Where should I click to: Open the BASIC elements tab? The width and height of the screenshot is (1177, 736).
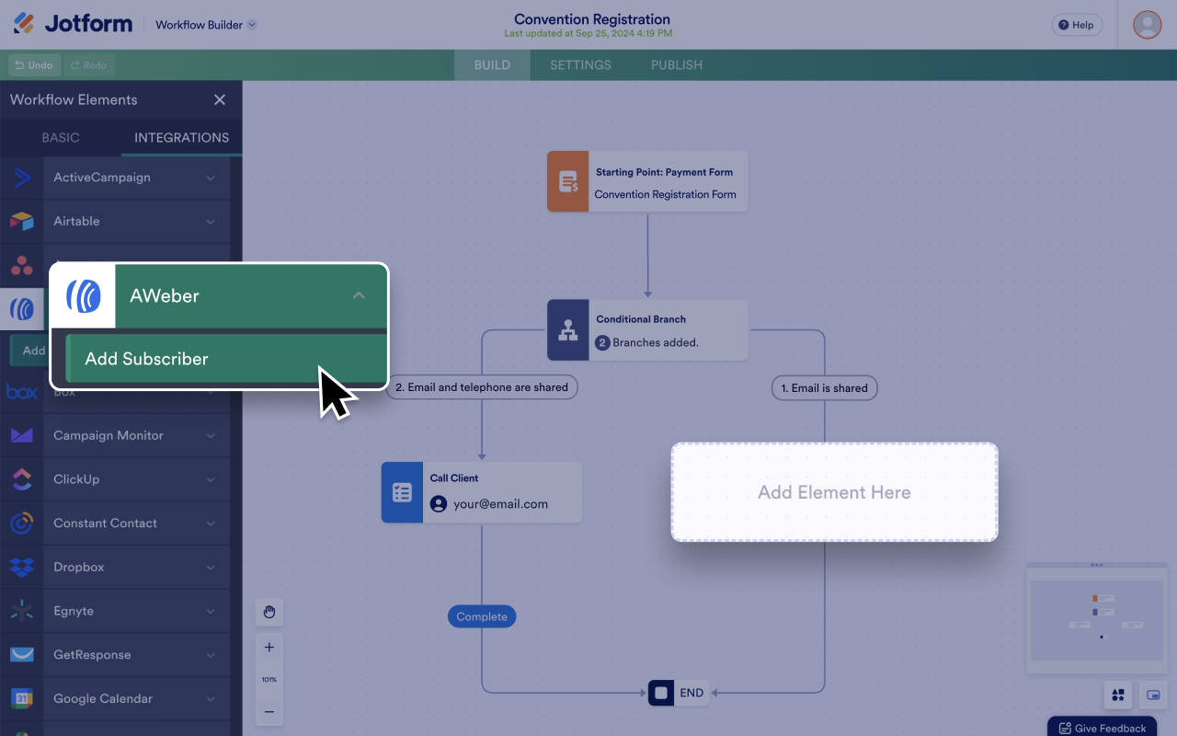61,138
